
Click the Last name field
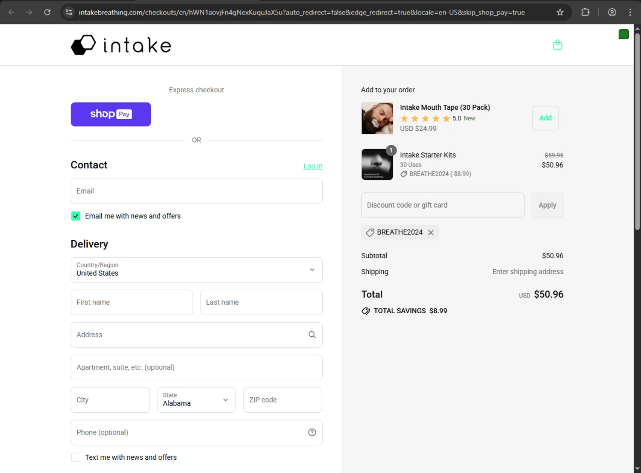(261, 302)
